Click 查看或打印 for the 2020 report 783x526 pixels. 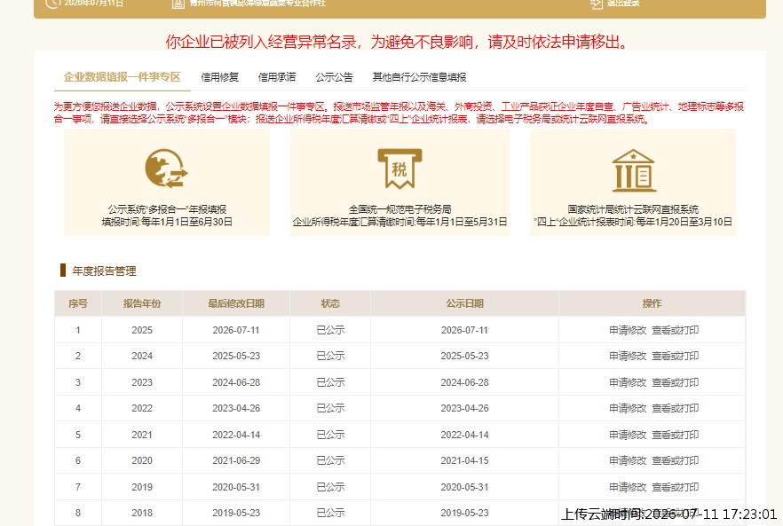(676, 460)
